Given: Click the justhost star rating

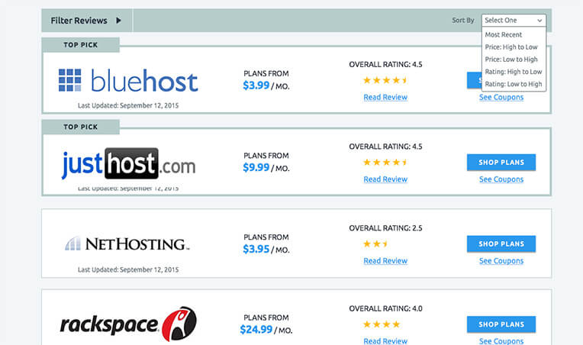Looking at the screenshot, I should click(385, 162).
